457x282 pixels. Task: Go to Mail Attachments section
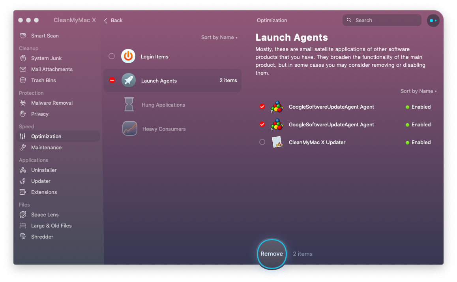pos(52,69)
